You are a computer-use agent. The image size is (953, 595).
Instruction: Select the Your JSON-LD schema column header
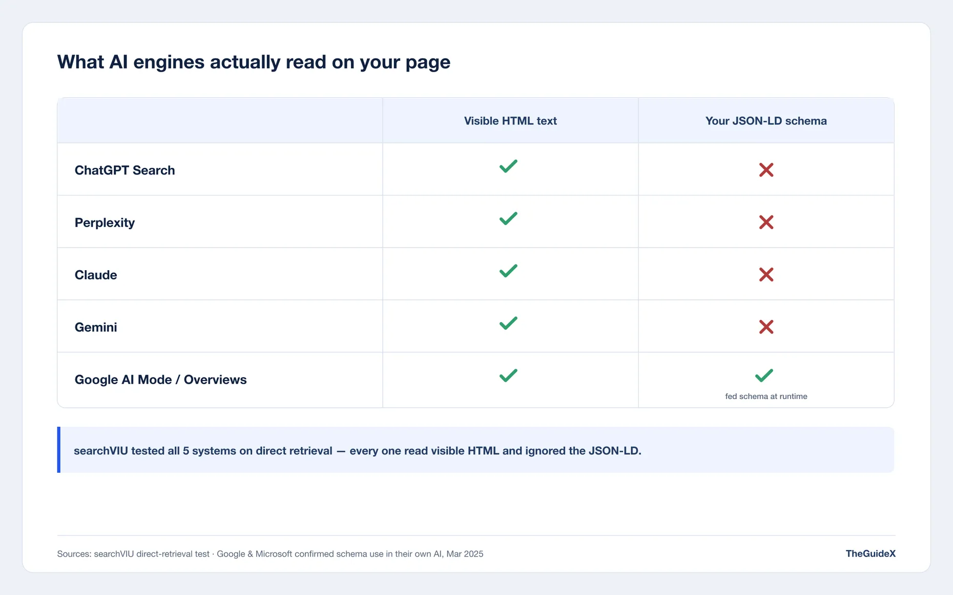[x=766, y=121]
